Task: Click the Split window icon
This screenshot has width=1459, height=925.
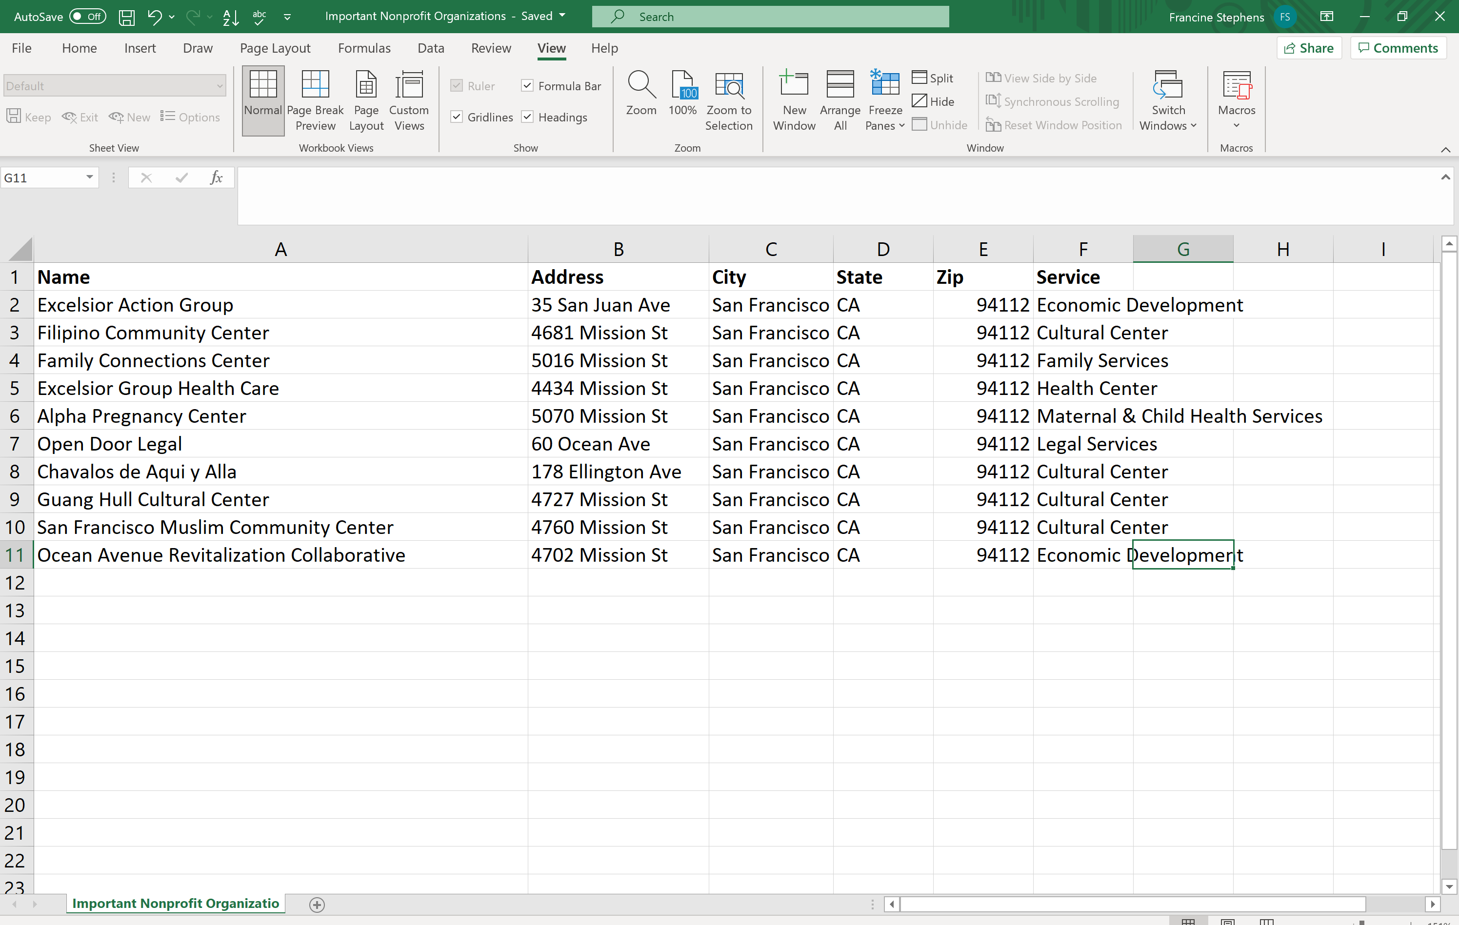Action: (x=933, y=78)
